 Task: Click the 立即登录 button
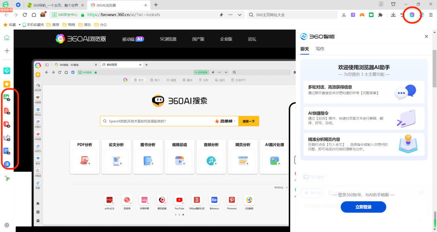tap(363, 207)
